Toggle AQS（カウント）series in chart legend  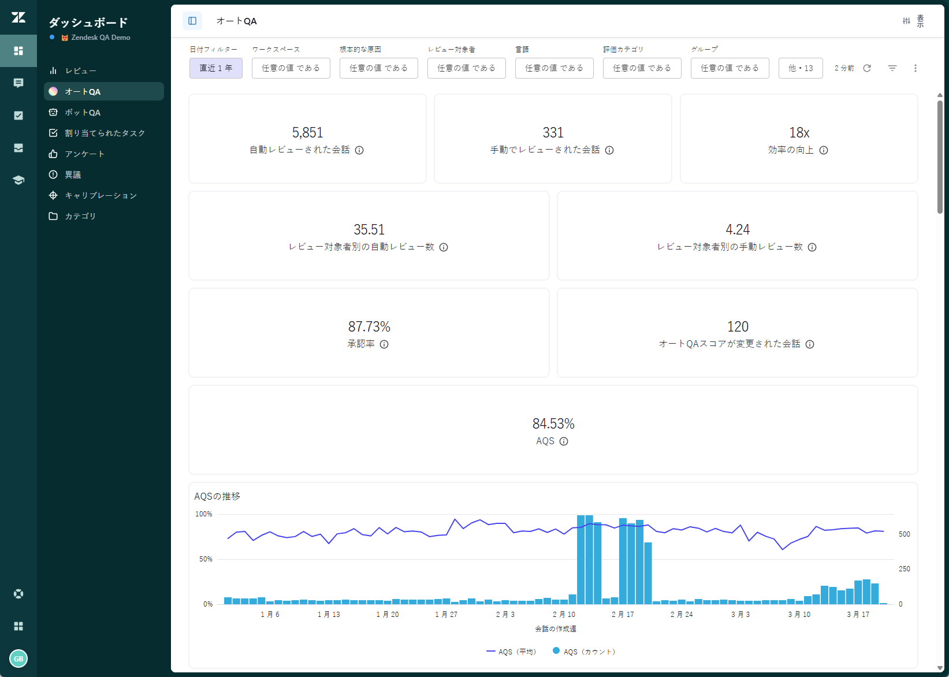pyautogui.click(x=584, y=652)
